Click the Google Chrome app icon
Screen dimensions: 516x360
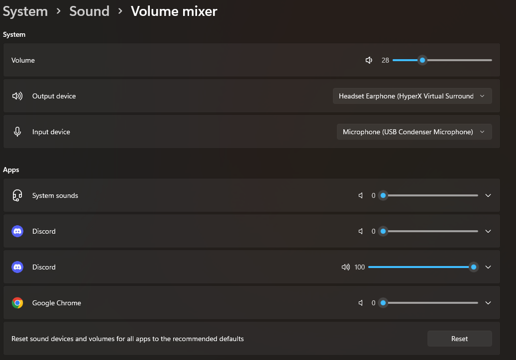point(17,303)
